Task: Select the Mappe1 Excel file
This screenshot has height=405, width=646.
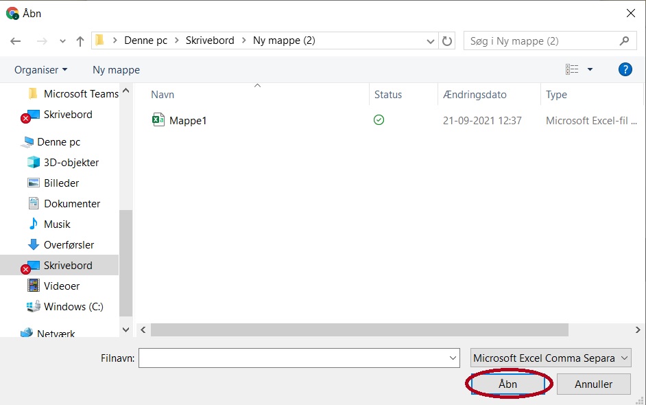Action: 188,121
